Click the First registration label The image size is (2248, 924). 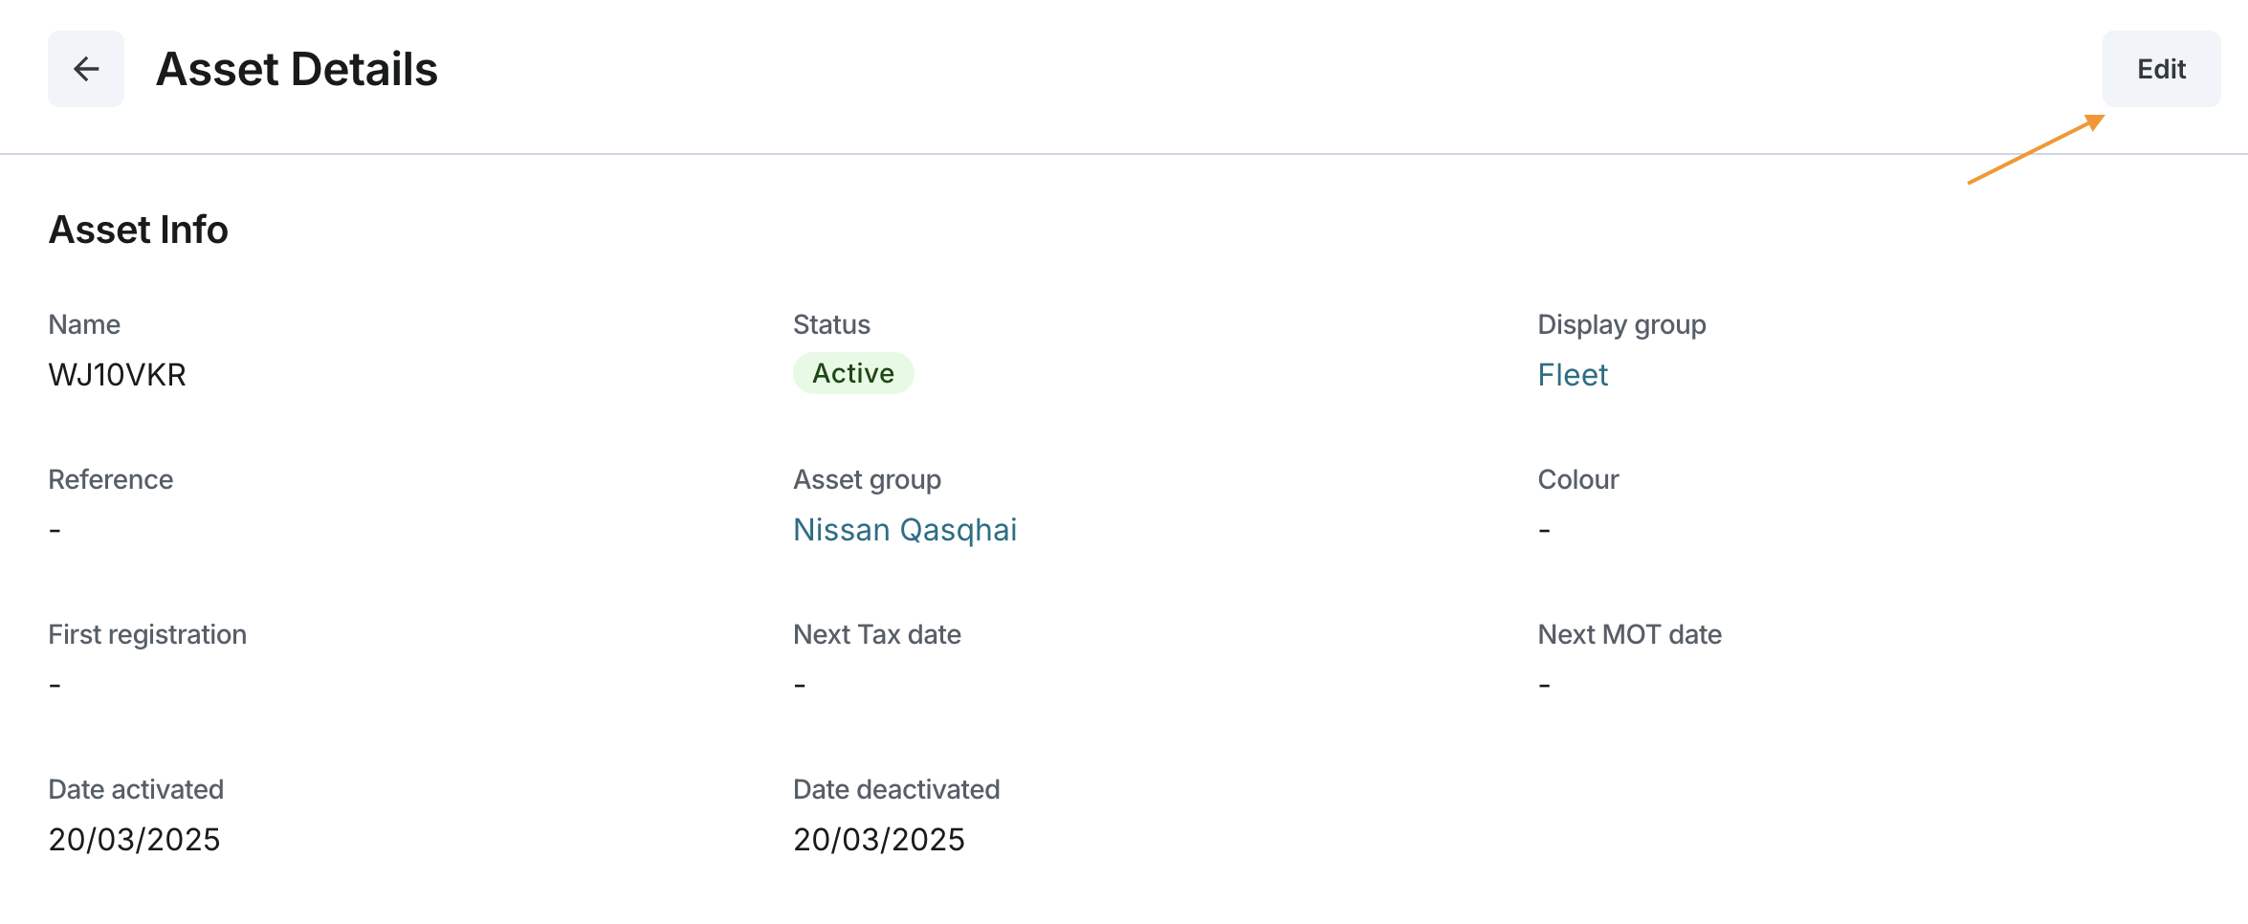click(x=147, y=635)
